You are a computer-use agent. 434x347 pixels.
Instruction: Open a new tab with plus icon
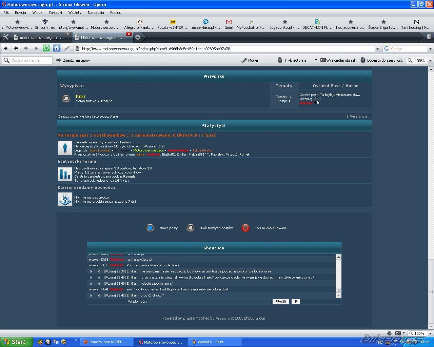click(x=138, y=37)
